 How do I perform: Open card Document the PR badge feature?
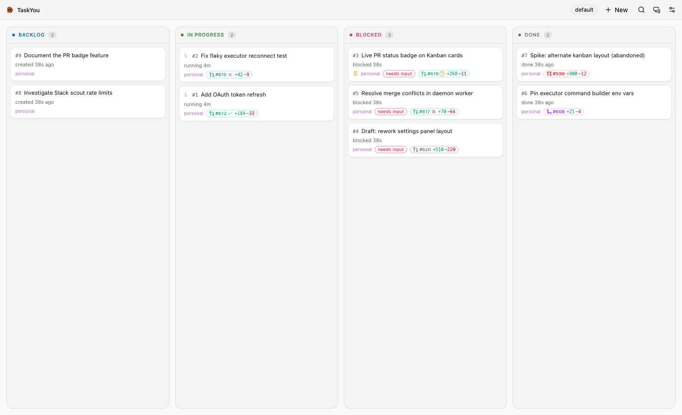88,64
